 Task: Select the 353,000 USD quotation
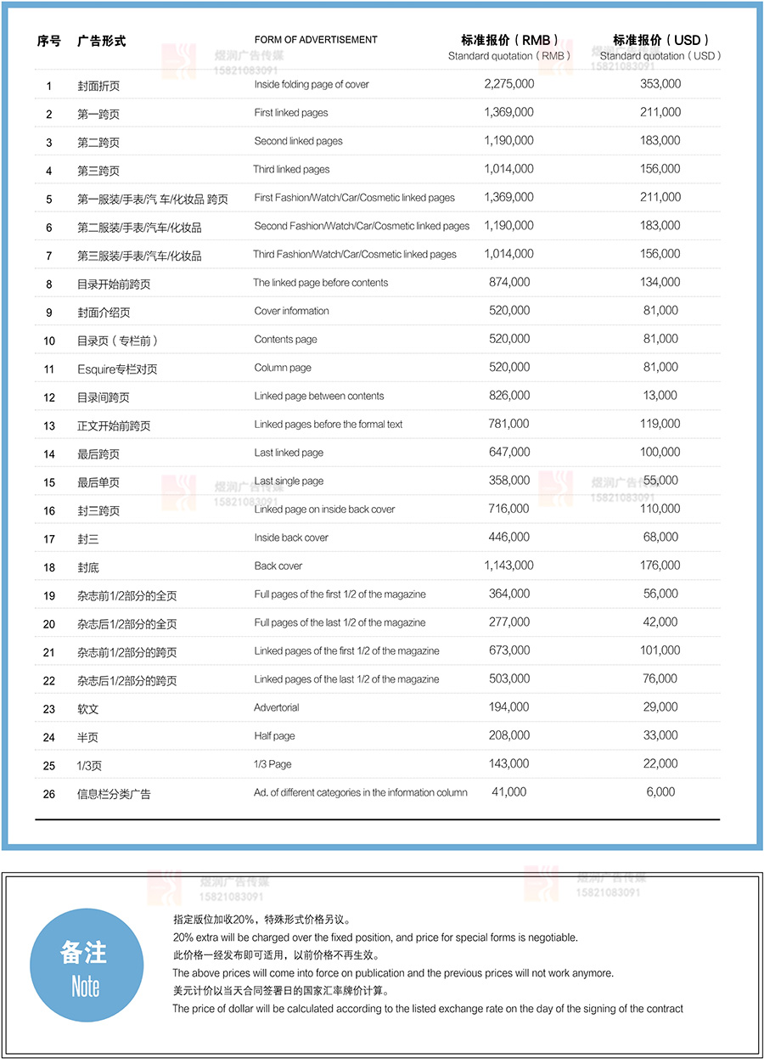point(660,84)
